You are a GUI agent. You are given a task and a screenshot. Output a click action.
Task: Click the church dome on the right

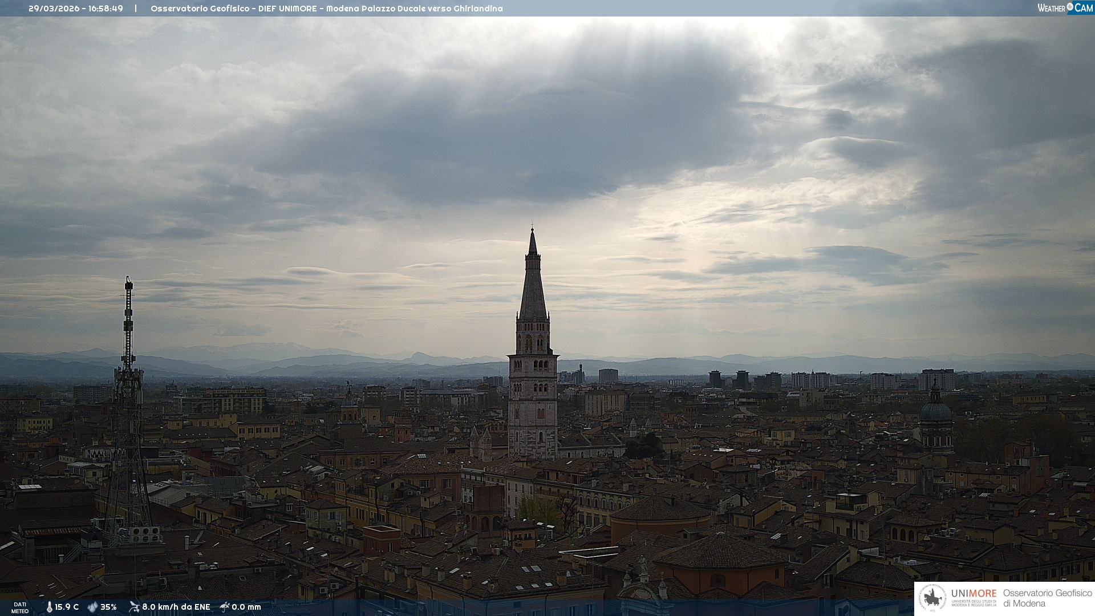(x=936, y=411)
